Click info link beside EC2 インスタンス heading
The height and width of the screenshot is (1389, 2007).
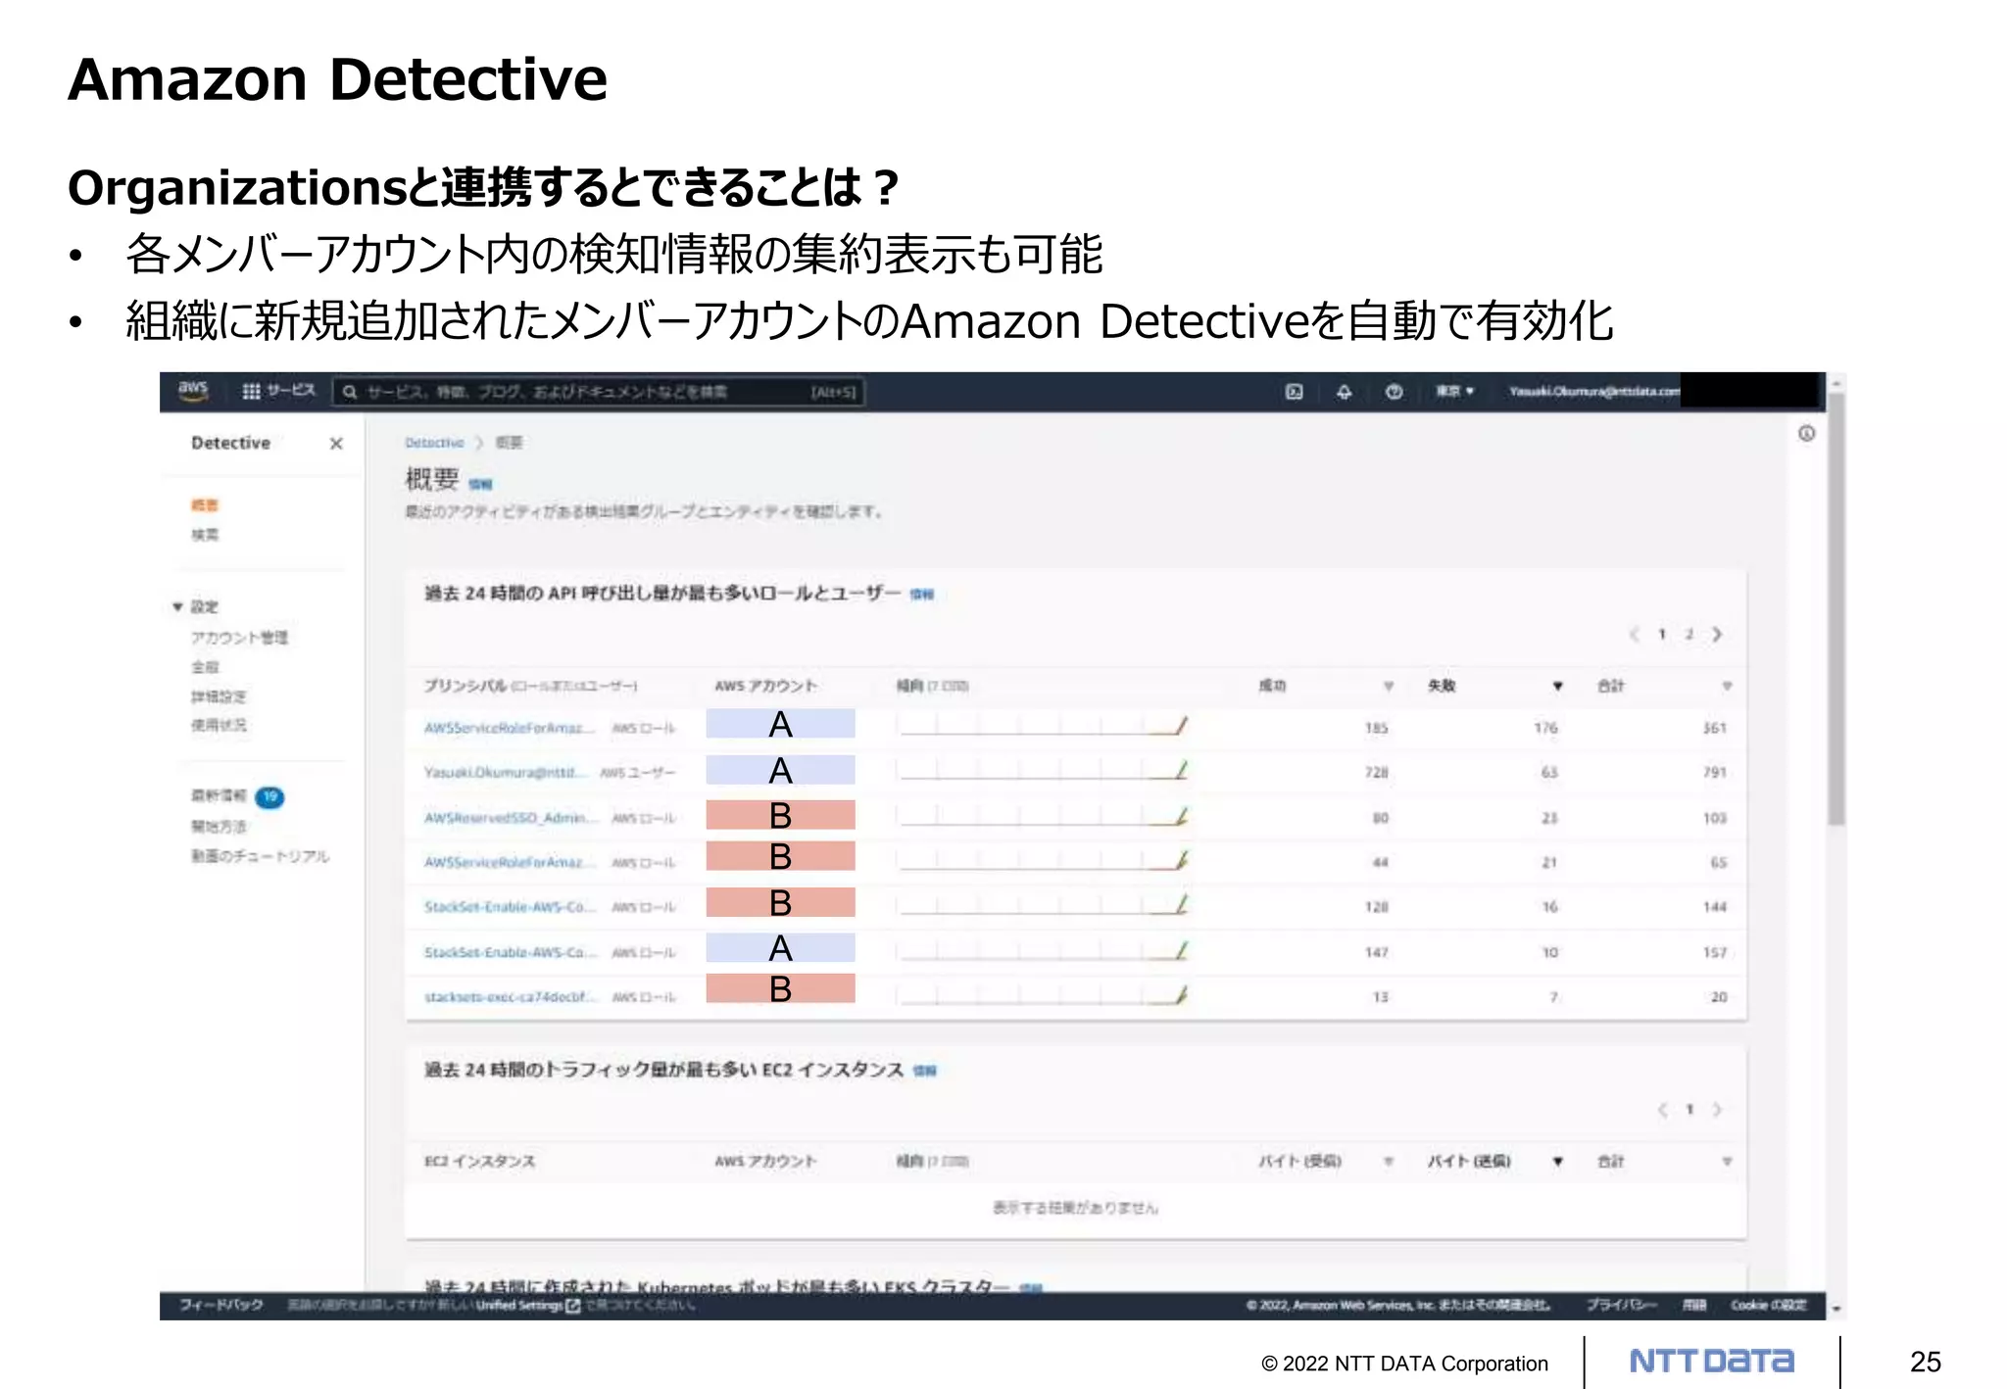tap(925, 1071)
